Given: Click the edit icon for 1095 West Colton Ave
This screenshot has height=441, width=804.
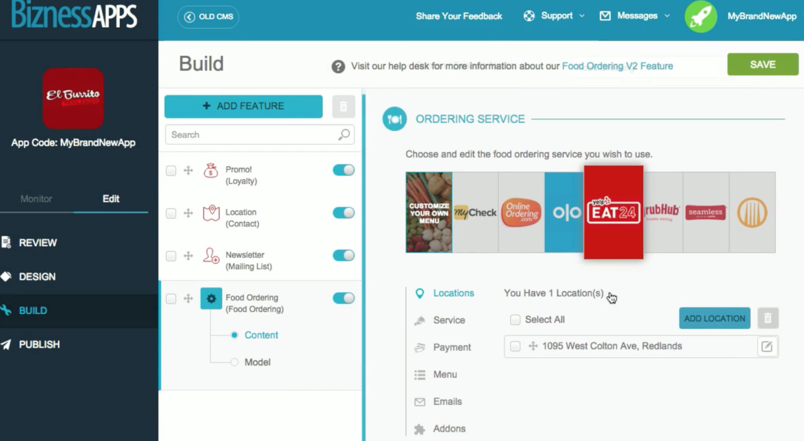Looking at the screenshot, I should 767,347.
